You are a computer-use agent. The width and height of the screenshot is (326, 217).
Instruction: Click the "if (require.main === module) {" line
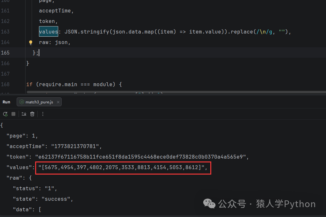tap(74, 84)
